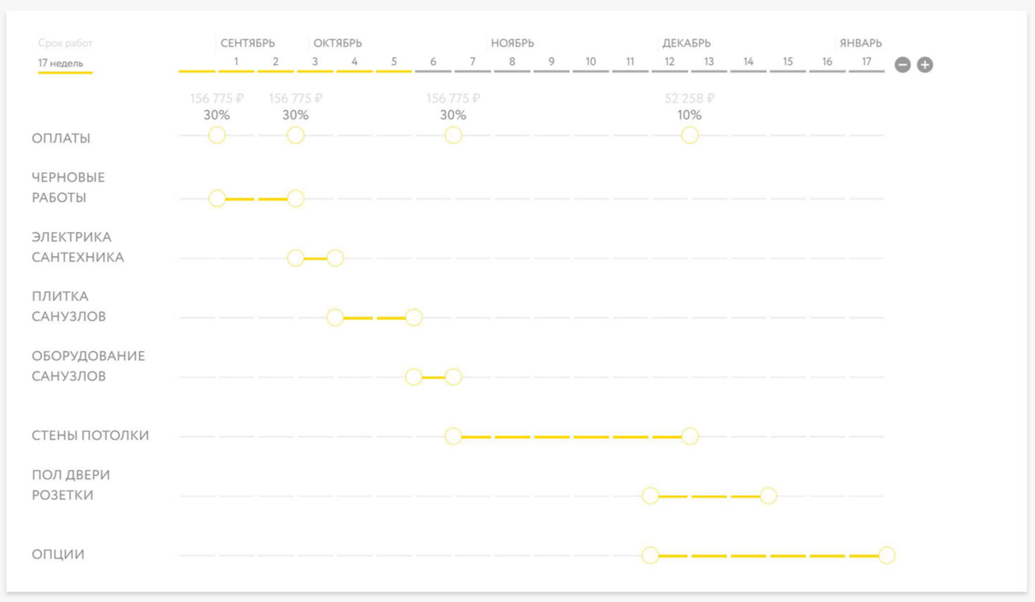Click start handle of Опции bar
Image resolution: width=1035 pixels, height=602 pixels.
[x=650, y=555]
